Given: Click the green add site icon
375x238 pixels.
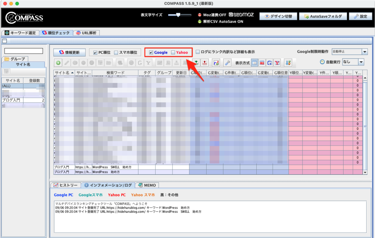Looking at the screenshot, I should (x=59, y=63).
